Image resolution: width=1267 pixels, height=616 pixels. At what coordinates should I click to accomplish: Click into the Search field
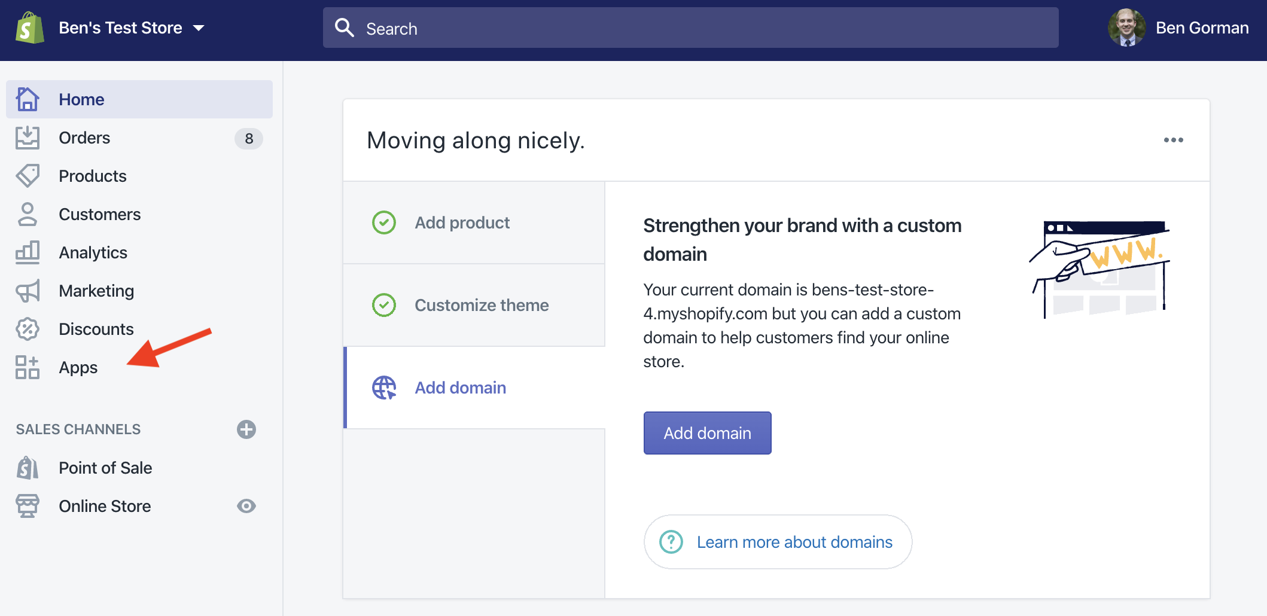coord(690,28)
